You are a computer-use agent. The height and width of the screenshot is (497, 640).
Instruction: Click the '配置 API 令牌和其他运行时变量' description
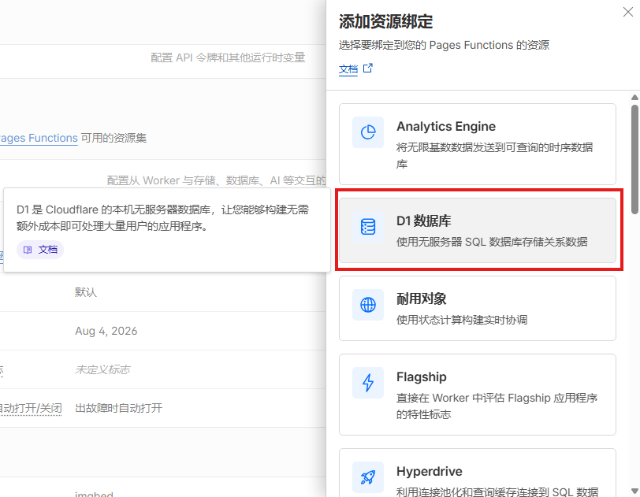[x=228, y=57]
